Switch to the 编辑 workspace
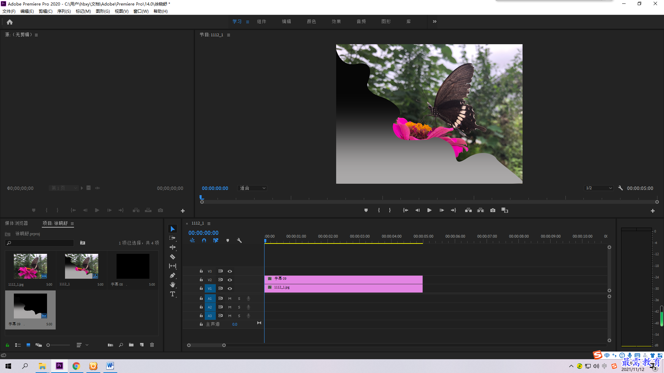Viewport: 664px width, 373px height. coord(286,21)
